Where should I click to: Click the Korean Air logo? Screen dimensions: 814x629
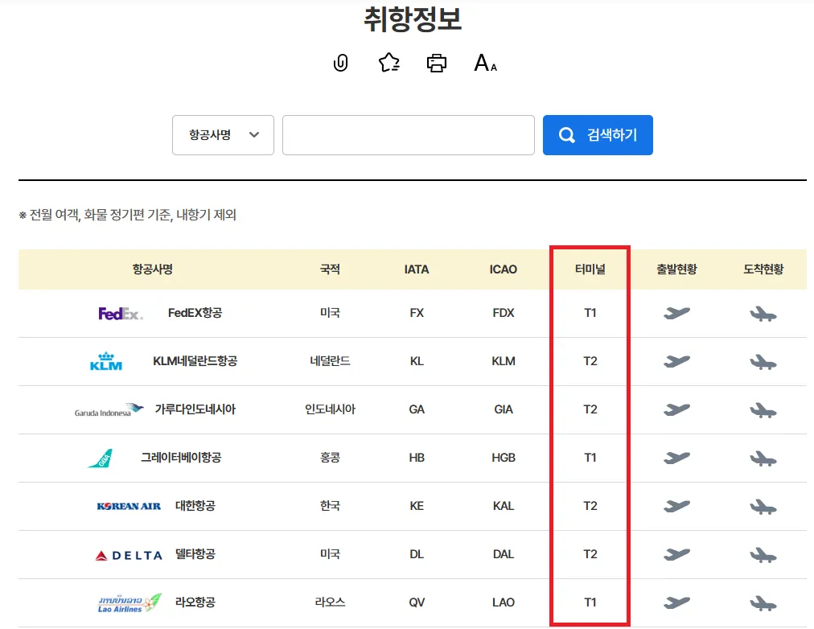coord(129,506)
